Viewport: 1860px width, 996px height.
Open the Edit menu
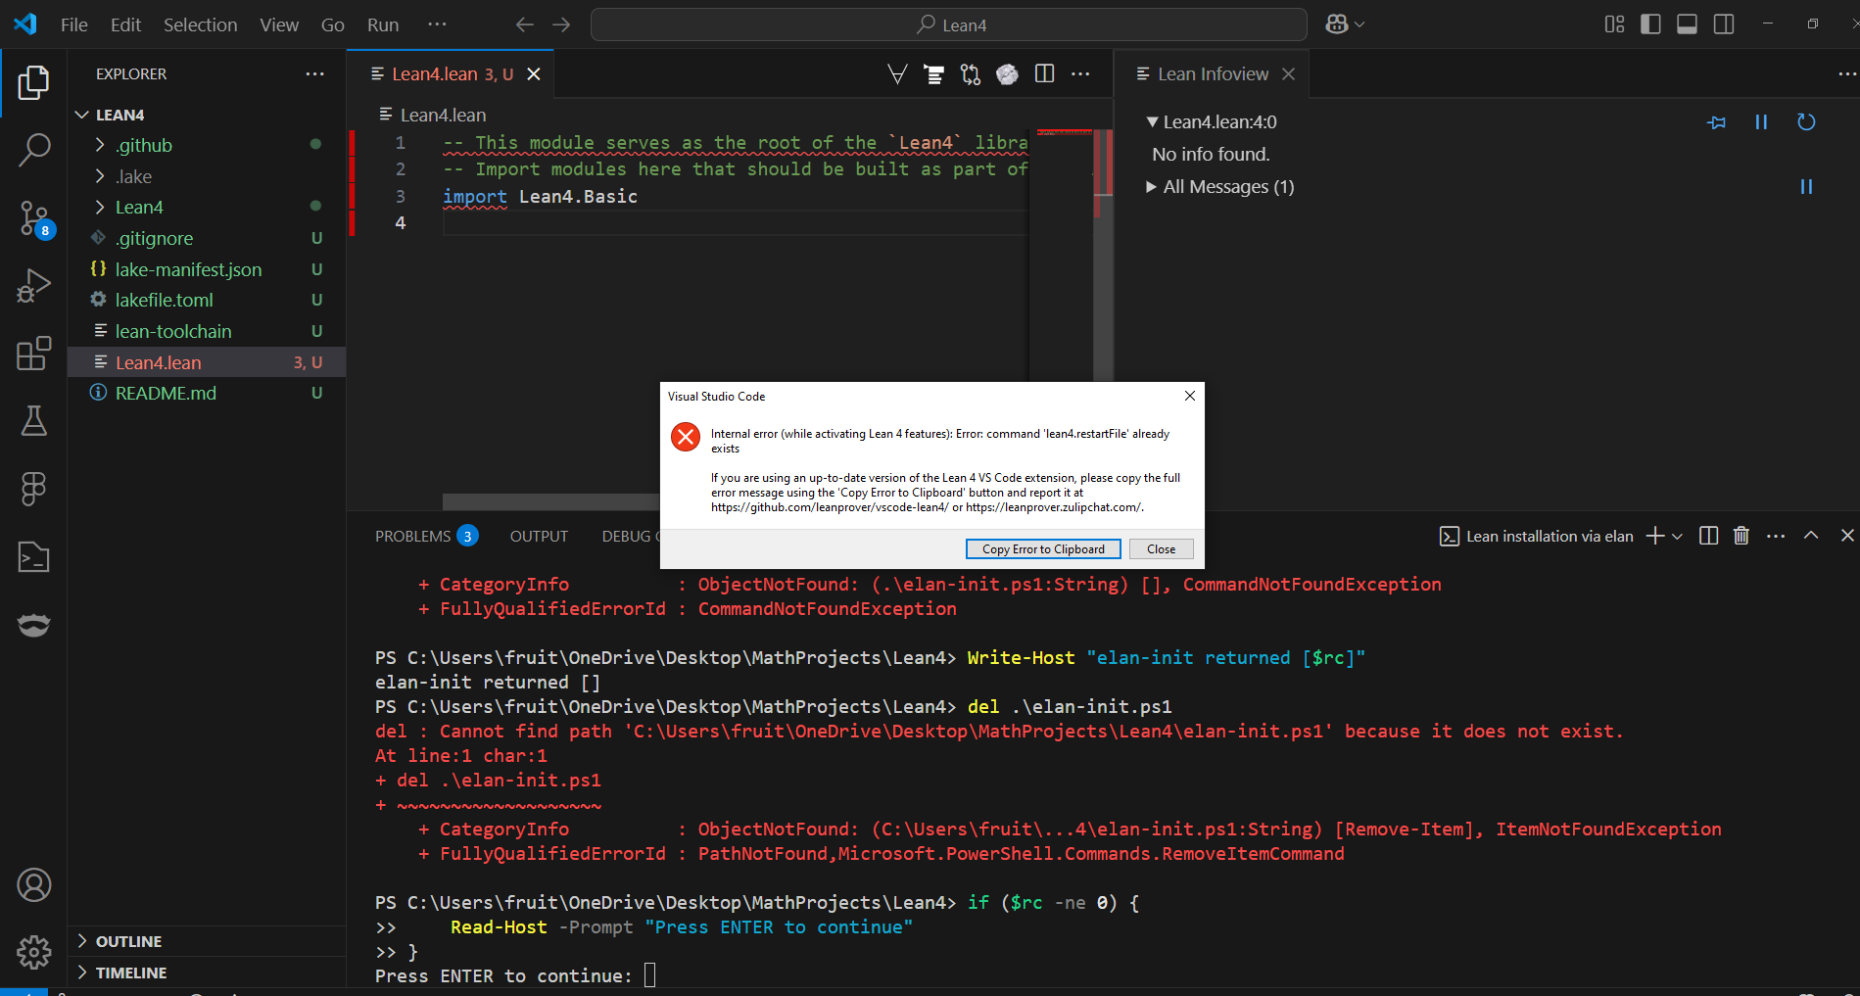pos(126,24)
